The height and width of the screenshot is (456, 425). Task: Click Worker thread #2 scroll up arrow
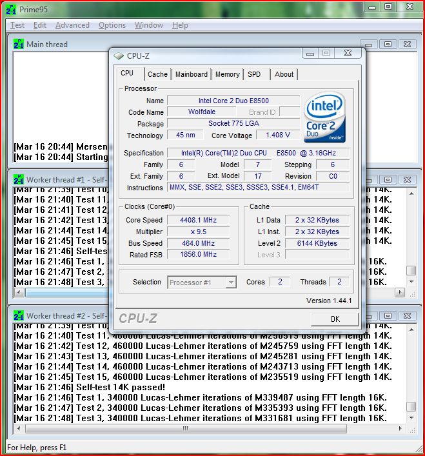[x=411, y=330]
